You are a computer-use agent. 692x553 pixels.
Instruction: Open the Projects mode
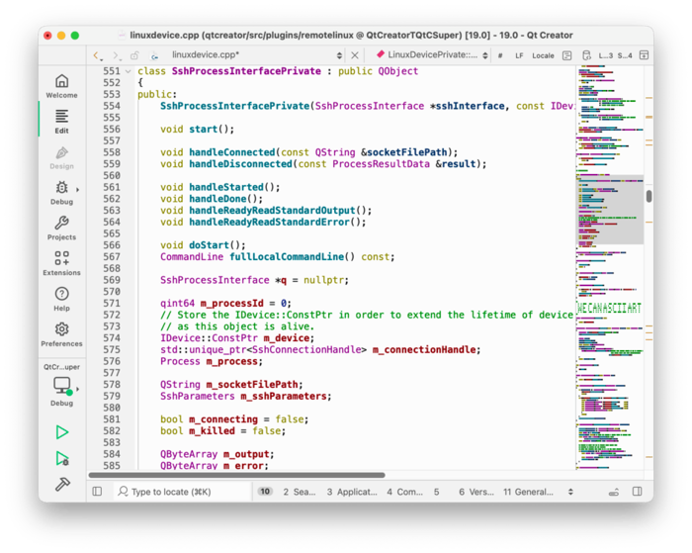click(x=61, y=229)
